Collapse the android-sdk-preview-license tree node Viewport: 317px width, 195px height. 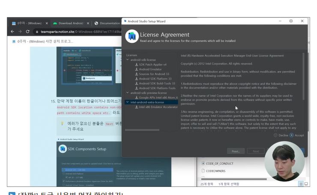click(128, 93)
